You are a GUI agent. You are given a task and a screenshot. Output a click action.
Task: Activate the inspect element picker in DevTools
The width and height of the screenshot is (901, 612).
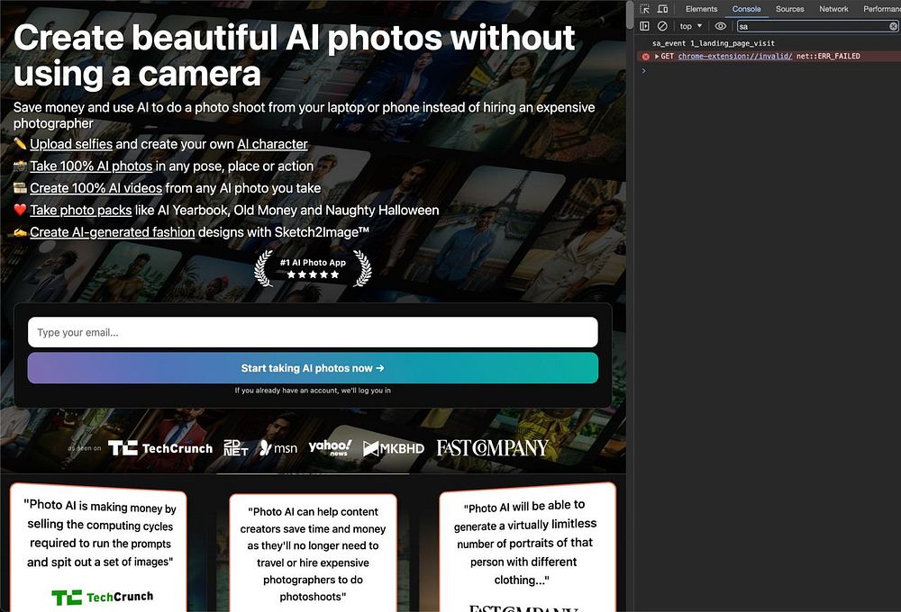tap(644, 9)
